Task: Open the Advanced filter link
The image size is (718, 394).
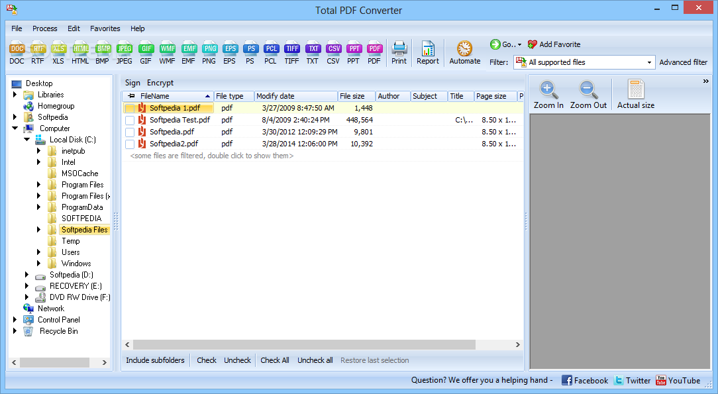Action: tap(683, 62)
